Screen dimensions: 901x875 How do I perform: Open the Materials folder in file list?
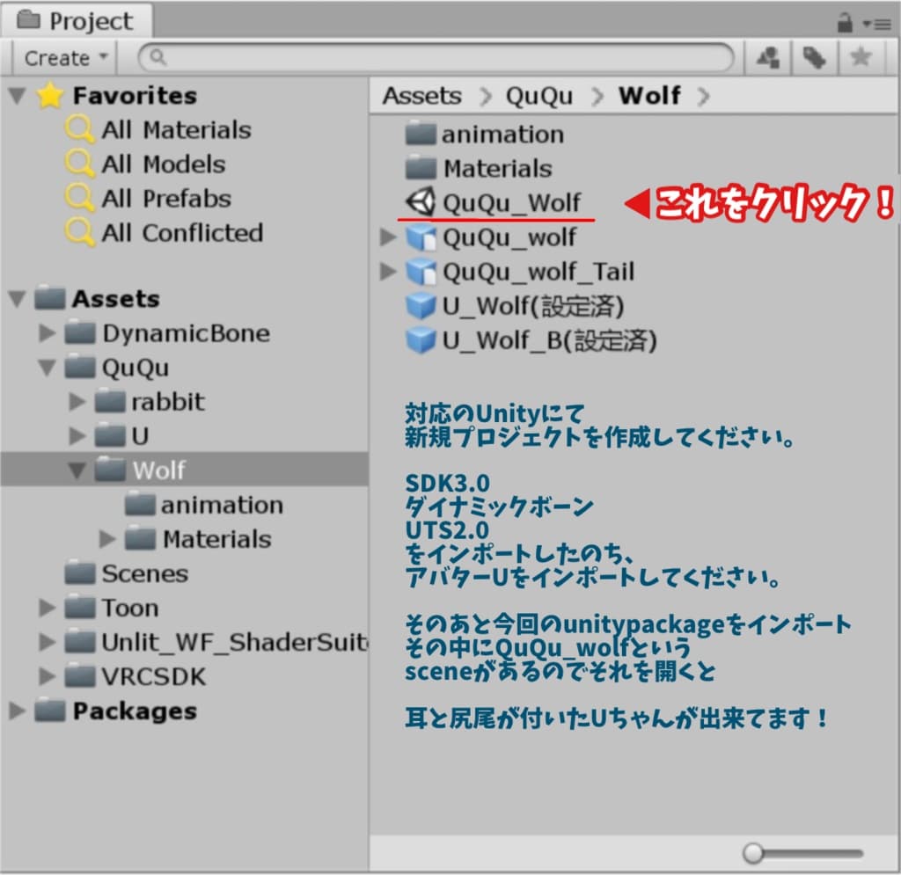pos(479,169)
